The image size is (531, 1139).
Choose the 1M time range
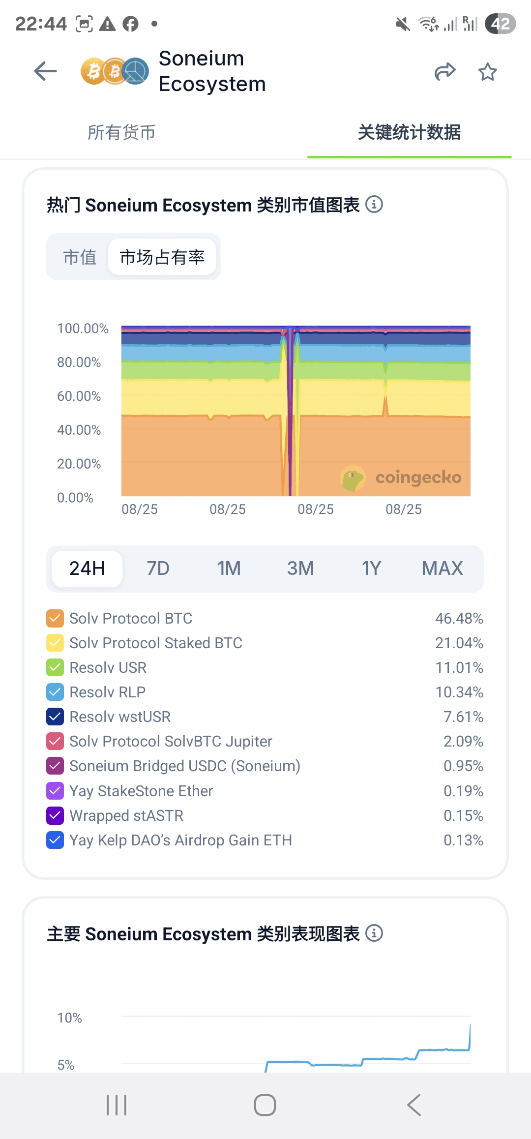(229, 569)
